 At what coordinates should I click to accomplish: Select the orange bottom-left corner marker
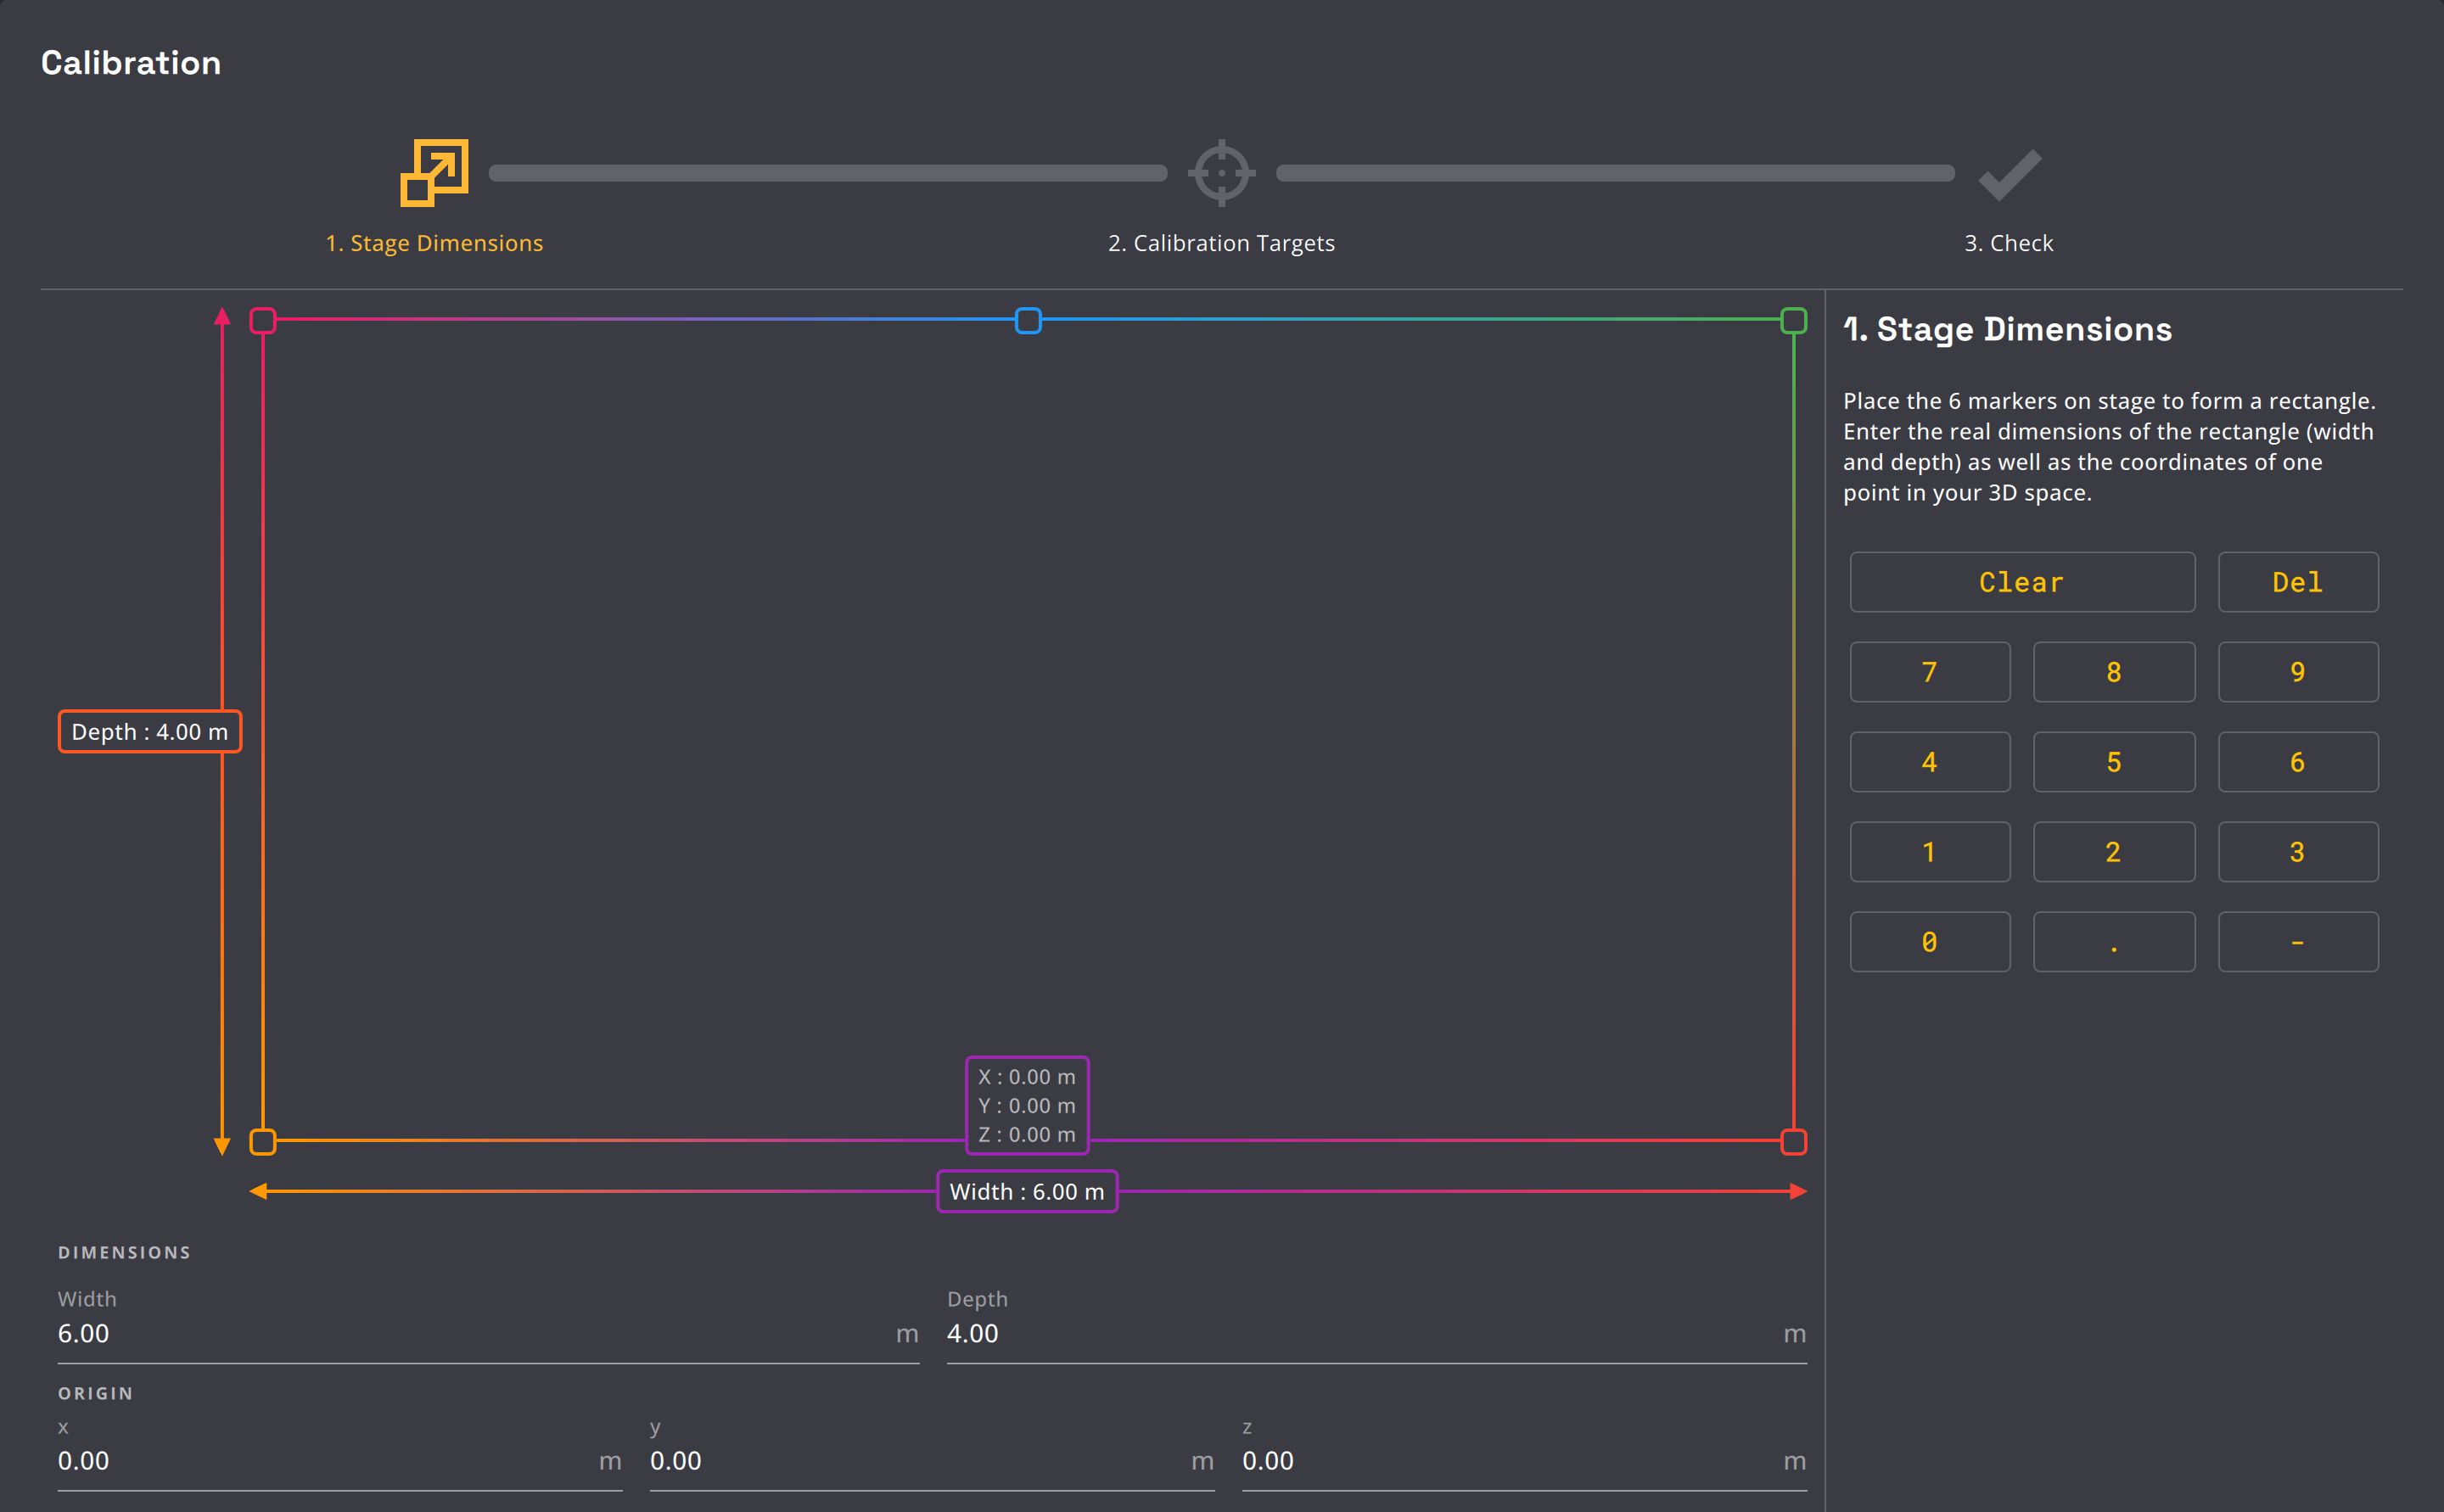(263, 1141)
